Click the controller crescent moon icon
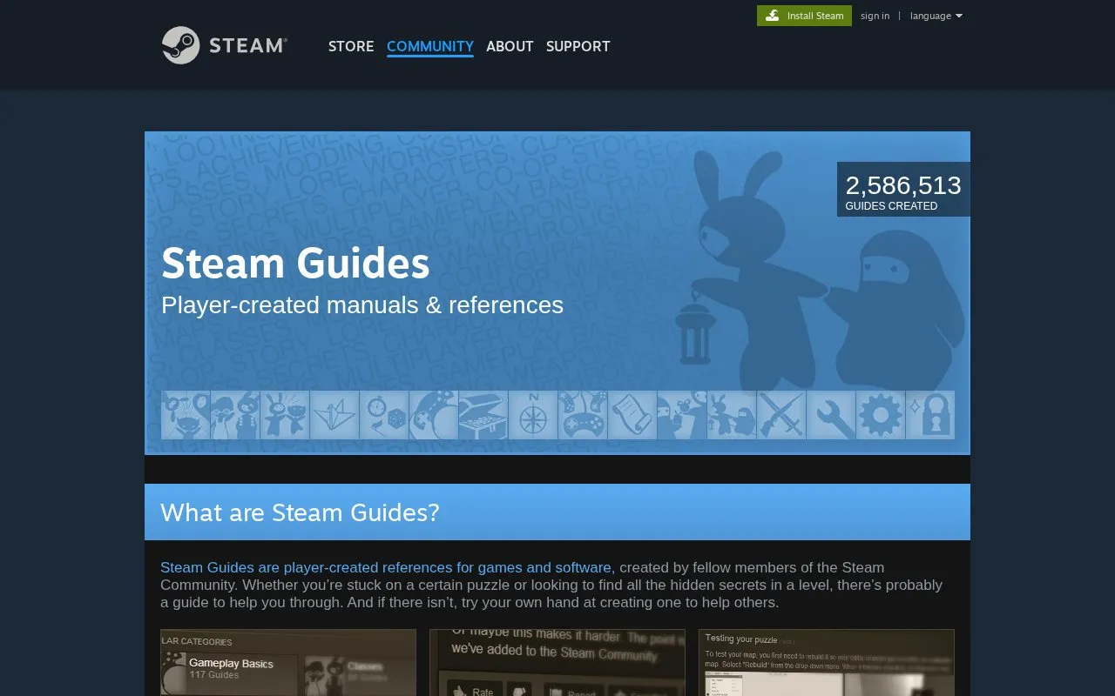1115x696 pixels. [434, 415]
